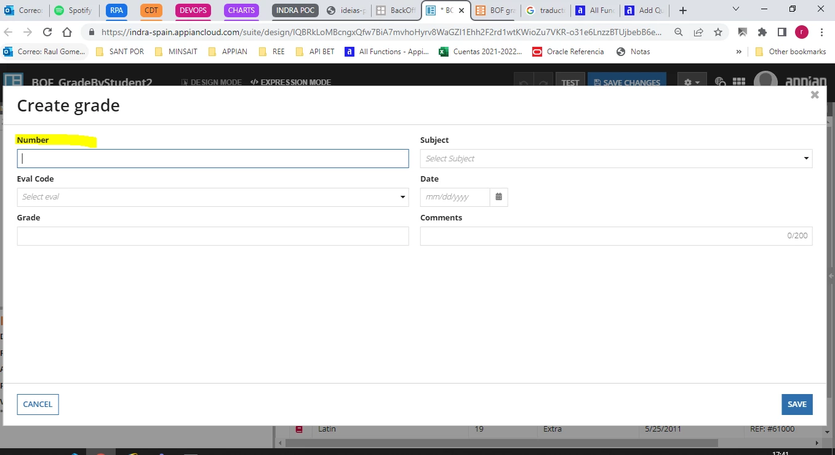This screenshot has height=455, width=835.
Task: Open the REE bookmark folder
Action: coord(272,52)
